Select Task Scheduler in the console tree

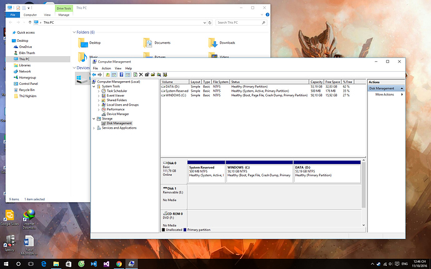117,90
